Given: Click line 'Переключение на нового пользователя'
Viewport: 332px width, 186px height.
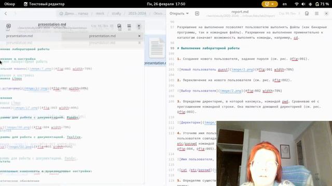Looking at the screenshot, I should 234,80.
